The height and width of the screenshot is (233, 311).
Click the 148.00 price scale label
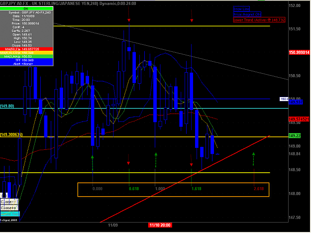[295, 194]
